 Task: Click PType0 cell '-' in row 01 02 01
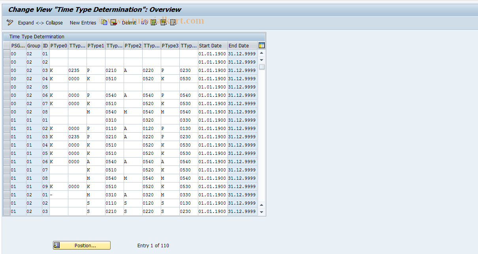58,195
